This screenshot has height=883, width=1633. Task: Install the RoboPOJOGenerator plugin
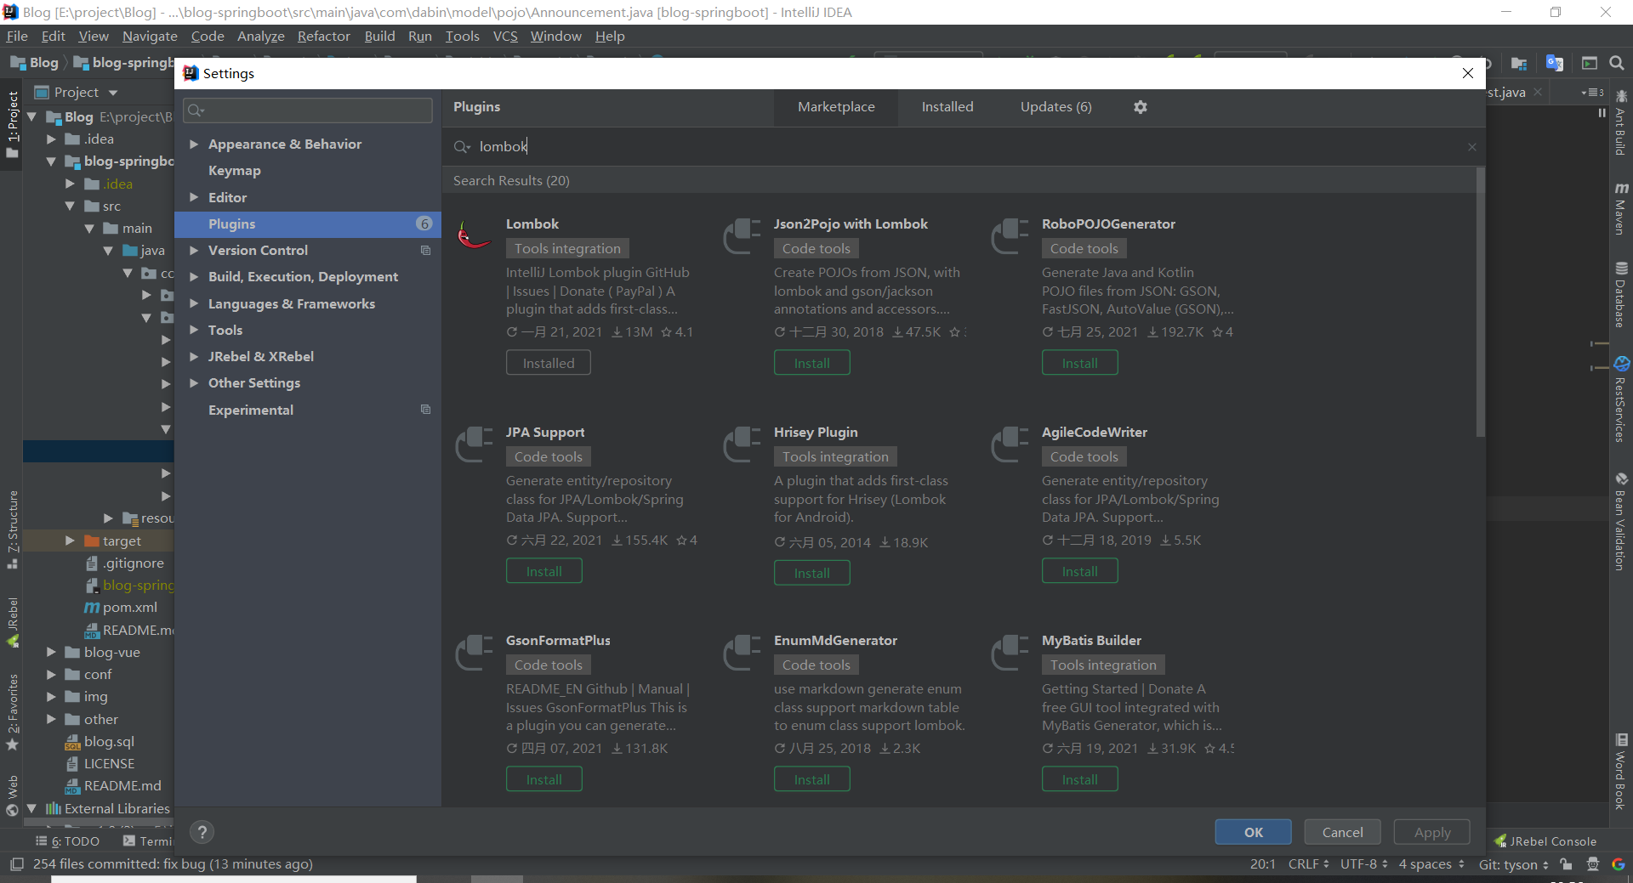pyautogui.click(x=1079, y=363)
